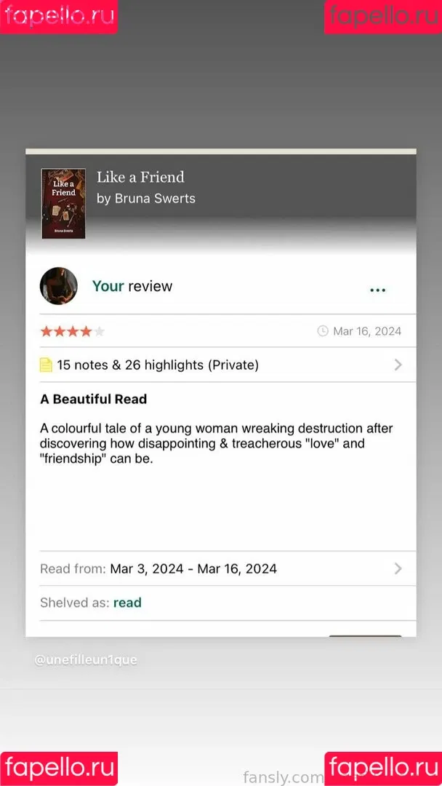Image resolution: width=442 pixels, height=786 pixels.
Task: Expand the Read from dates chevron
Action: (398, 568)
